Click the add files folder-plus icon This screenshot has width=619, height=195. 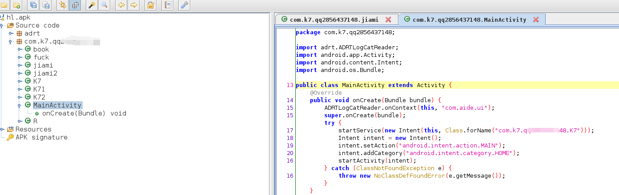point(16,5)
